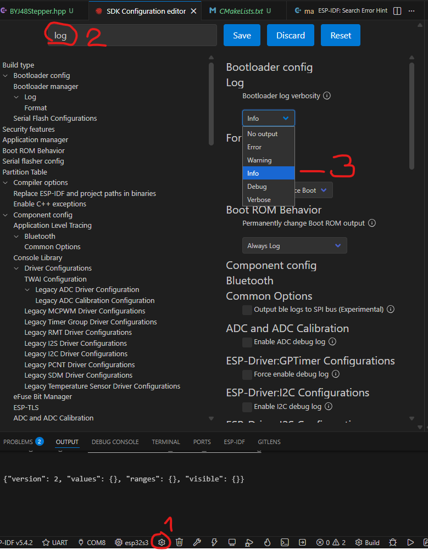The image size is (428, 550).
Task: Click the Split Editor icon
Action: tap(397, 11)
